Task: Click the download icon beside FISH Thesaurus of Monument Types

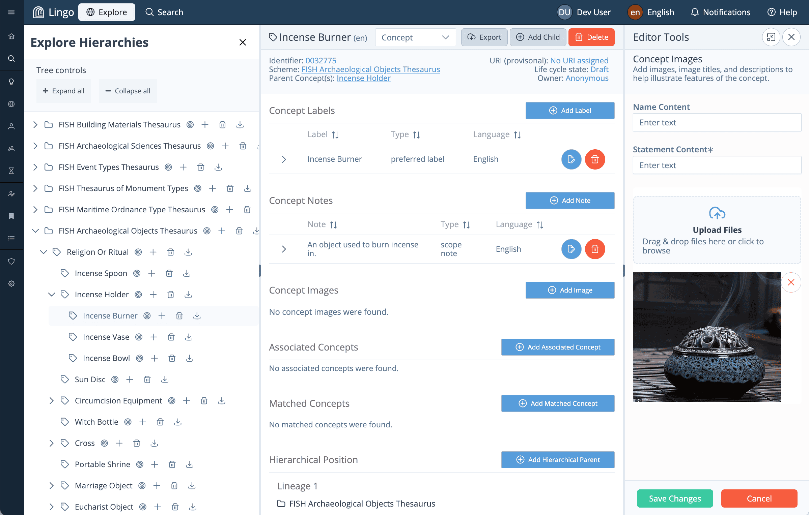Action: tap(248, 188)
